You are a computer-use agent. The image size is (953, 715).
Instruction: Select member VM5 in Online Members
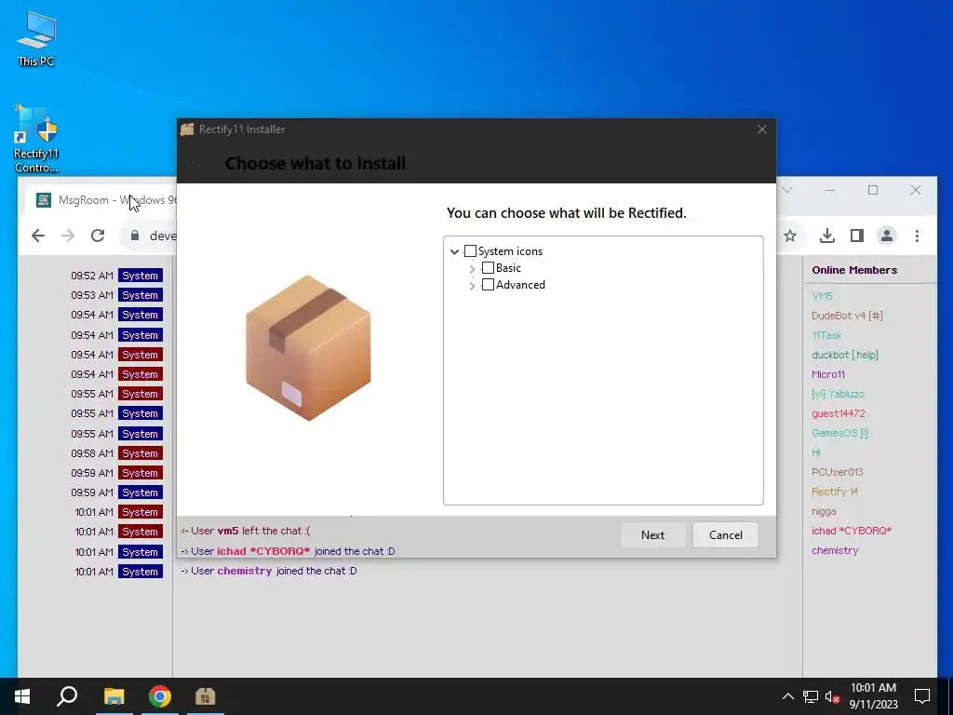click(823, 296)
